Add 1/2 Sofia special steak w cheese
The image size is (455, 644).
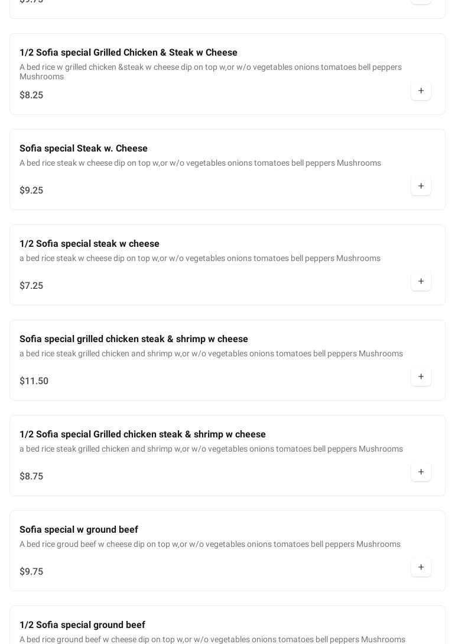tap(421, 282)
